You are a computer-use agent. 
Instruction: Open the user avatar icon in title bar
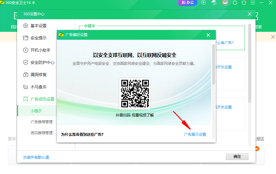click(225, 3)
